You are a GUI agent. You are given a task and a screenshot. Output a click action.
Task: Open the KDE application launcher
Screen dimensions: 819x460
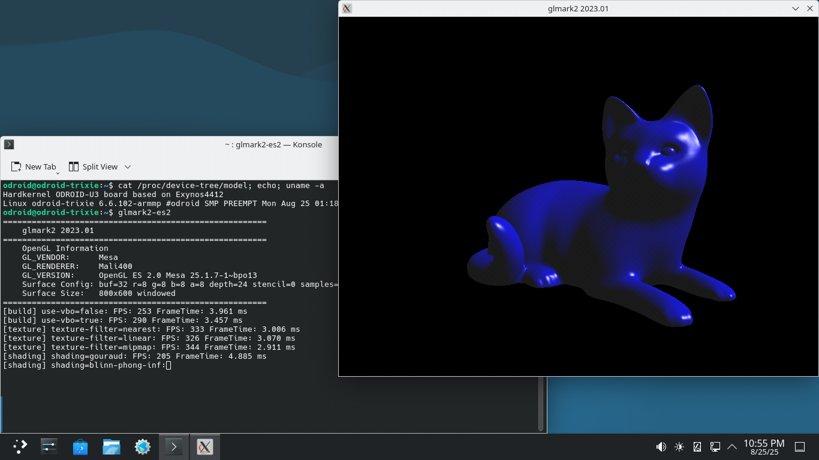pos(20,446)
